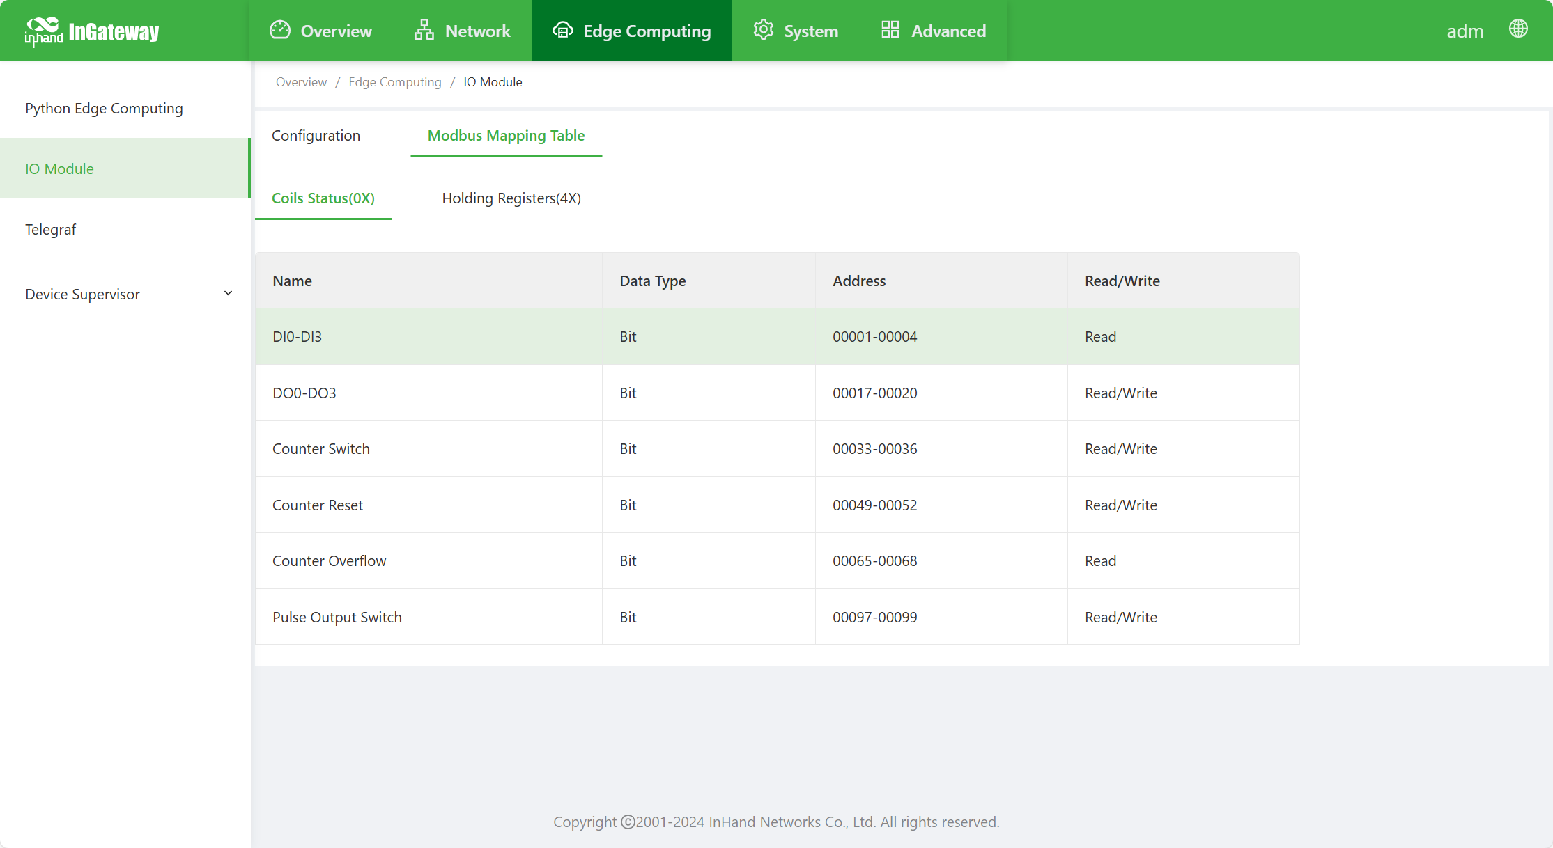Select the DI0-DI3 table row
1553x848 pixels.
[777, 337]
